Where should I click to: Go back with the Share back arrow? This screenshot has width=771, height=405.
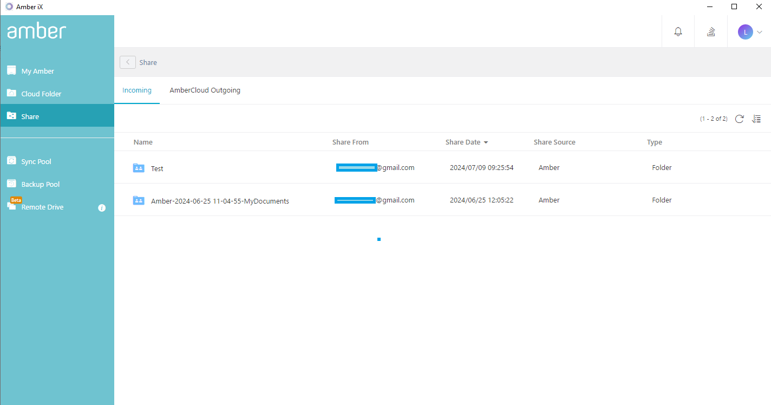click(128, 62)
